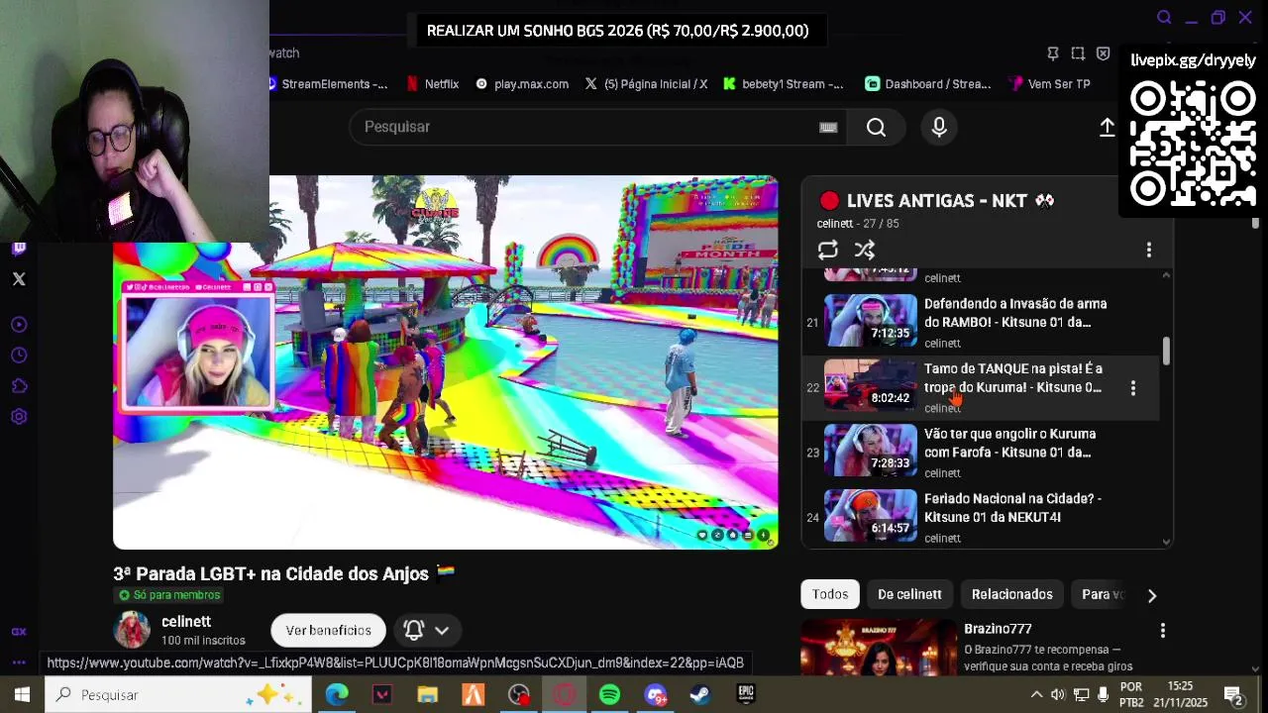Open the history clock sidebar icon

[x=19, y=356]
